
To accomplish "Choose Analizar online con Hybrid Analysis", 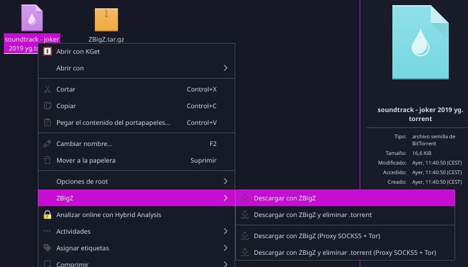I will (x=137, y=214).
